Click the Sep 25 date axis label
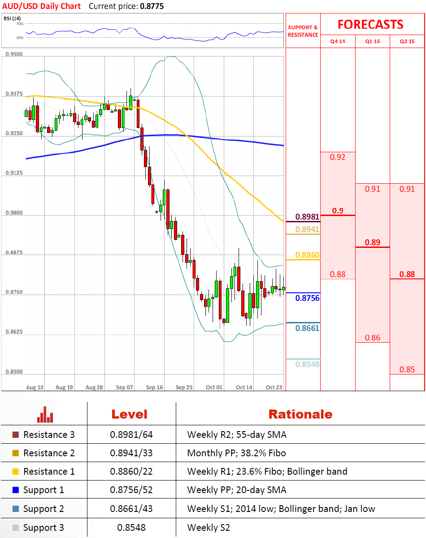The image size is (426, 538). [x=184, y=388]
